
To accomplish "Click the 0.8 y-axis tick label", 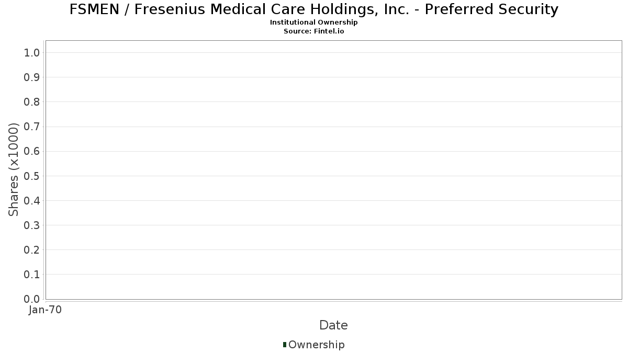I will [x=32, y=101].
